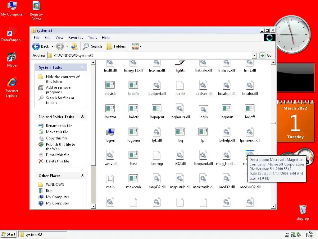This screenshot has height=239, width=318.
Task: Click Move this file link
Action: pyautogui.click(x=57, y=132)
